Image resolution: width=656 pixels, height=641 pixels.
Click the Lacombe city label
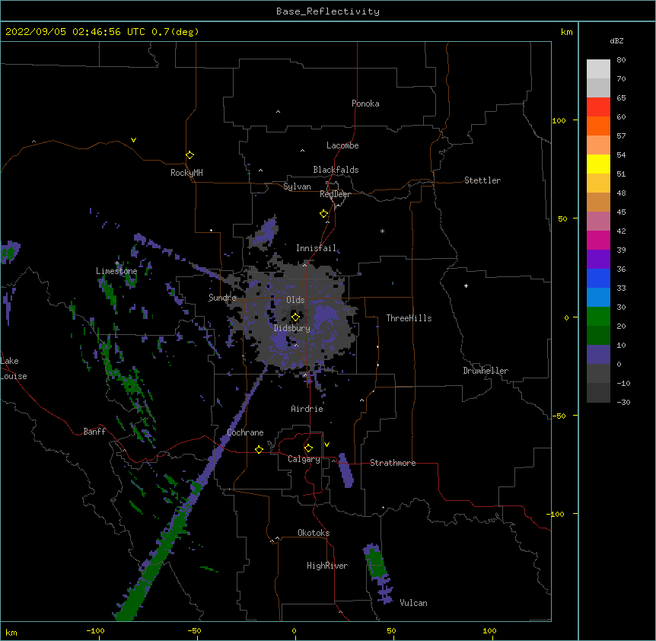point(342,145)
